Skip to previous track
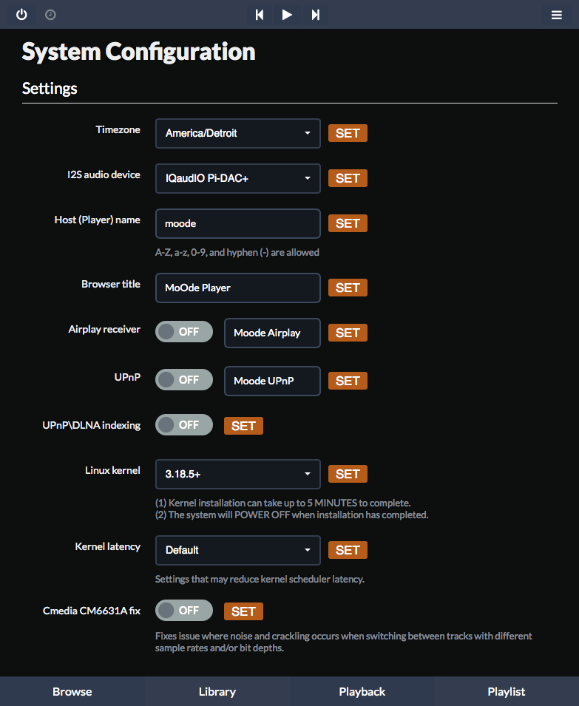579x706 pixels. tap(260, 15)
